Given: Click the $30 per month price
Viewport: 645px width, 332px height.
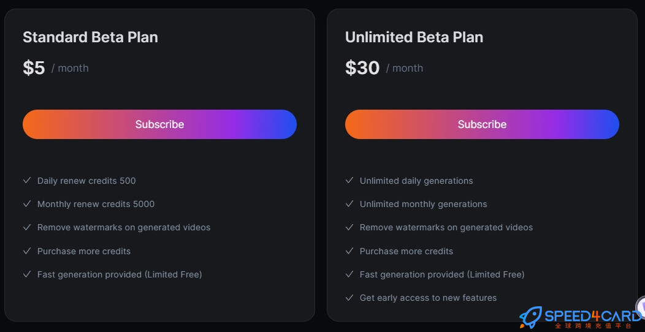Looking at the screenshot, I should coord(384,68).
